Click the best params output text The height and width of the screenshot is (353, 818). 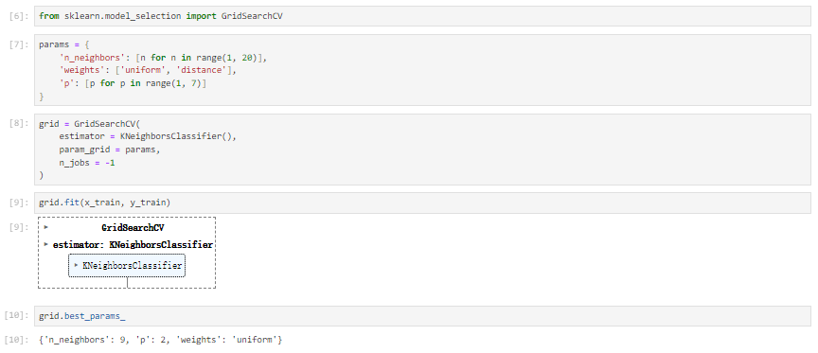pos(161,340)
